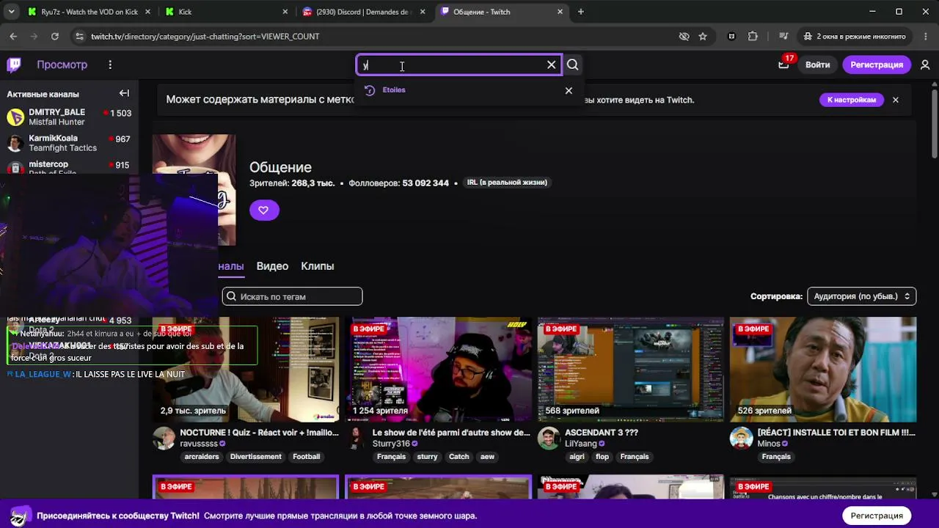Open the Аудитория (по убыв.) sort dropdown

861,296
